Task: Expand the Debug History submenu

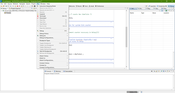Action: [52, 34]
